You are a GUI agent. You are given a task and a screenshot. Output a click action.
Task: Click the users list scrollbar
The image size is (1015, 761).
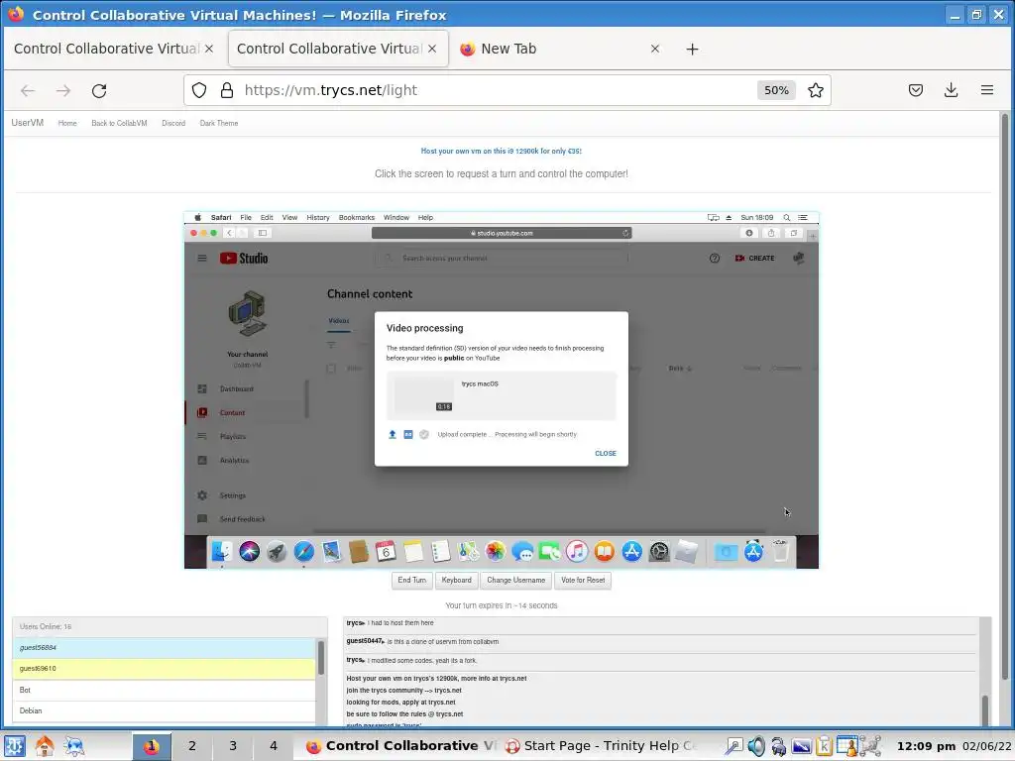click(x=321, y=658)
